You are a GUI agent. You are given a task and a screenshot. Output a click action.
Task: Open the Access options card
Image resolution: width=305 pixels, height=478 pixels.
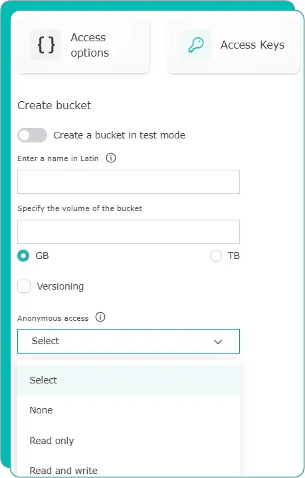point(84,45)
